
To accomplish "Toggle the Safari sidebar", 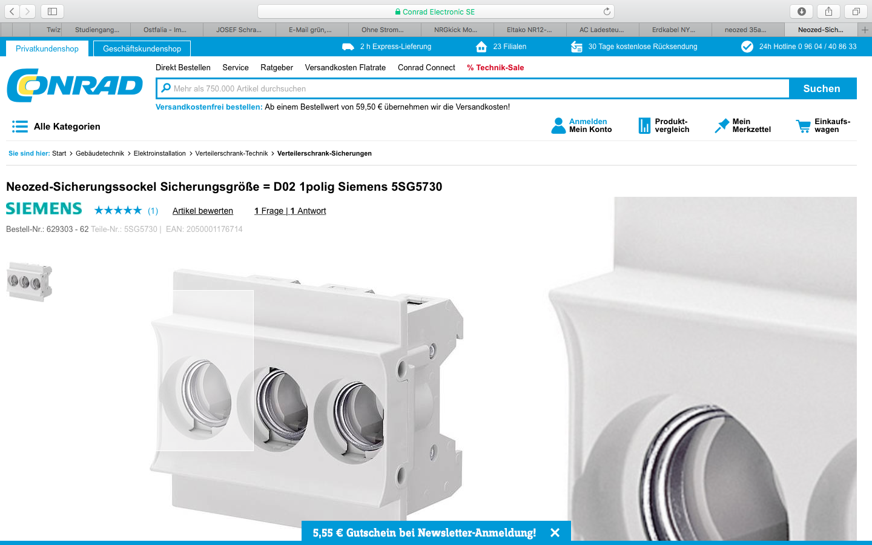I will 52,12.
